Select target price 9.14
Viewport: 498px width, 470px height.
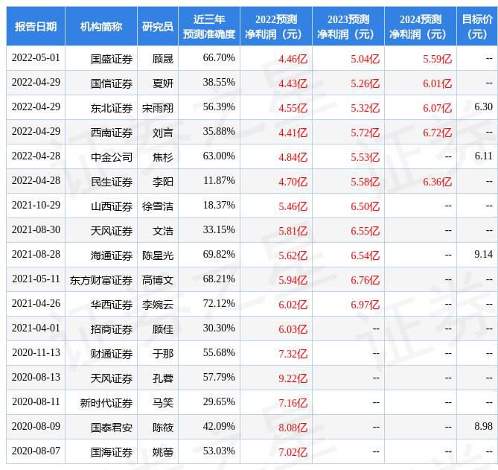tap(483, 254)
